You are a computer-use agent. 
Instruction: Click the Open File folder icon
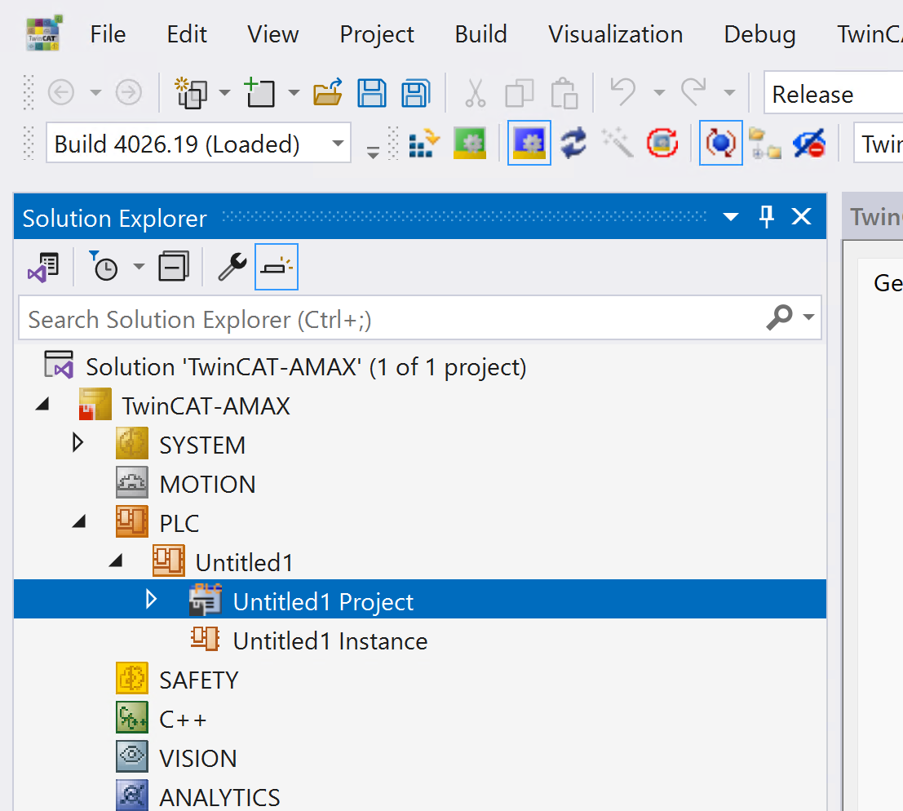click(328, 94)
